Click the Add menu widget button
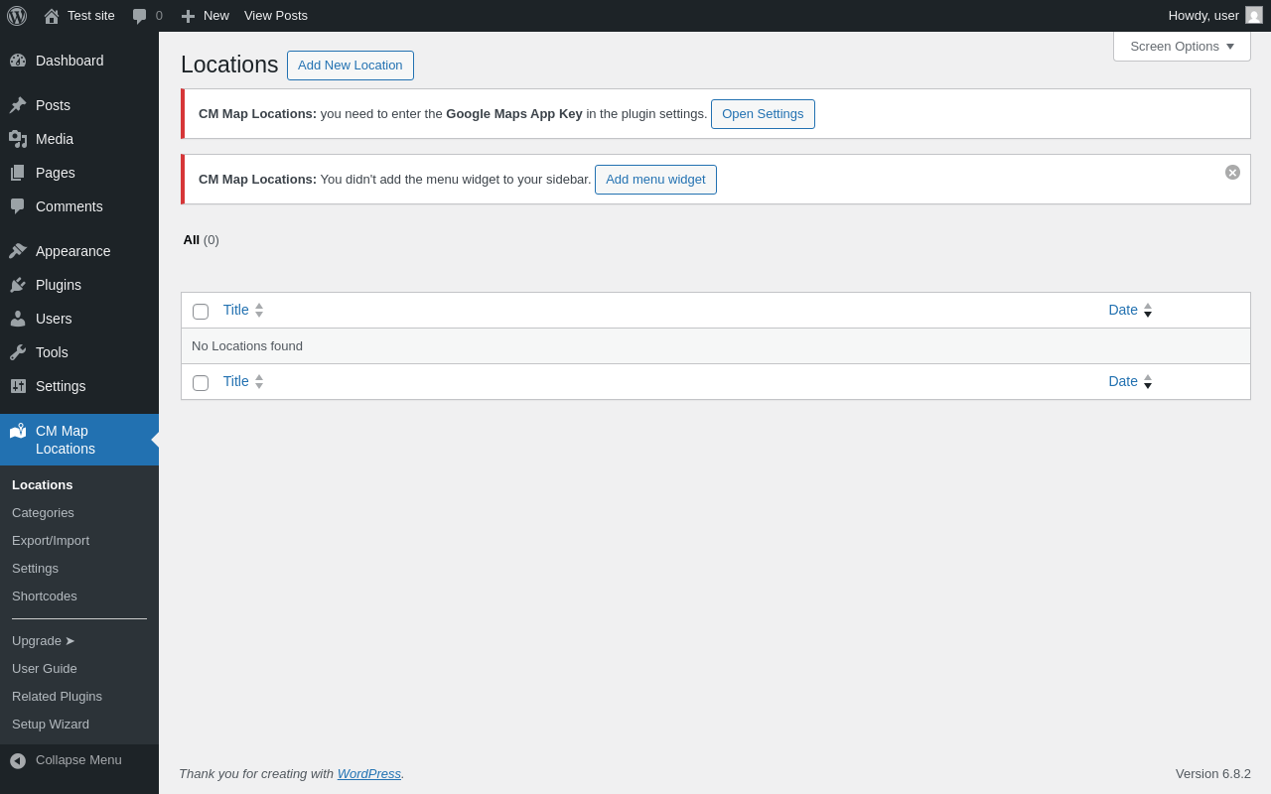The width and height of the screenshot is (1271, 794). 655,180
